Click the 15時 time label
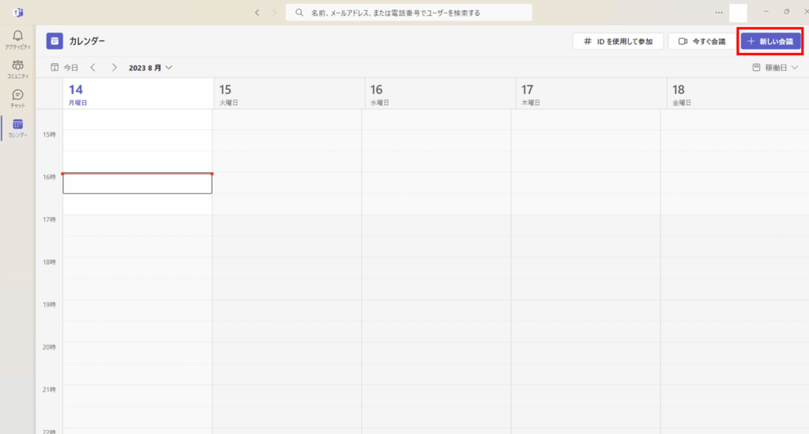The width and height of the screenshot is (809, 434). coord(49,134)
